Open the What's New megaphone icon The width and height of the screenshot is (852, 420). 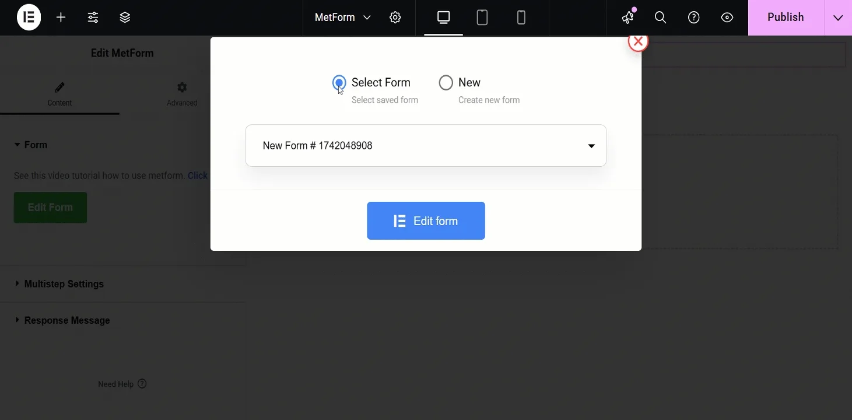[x=628, y=17]
